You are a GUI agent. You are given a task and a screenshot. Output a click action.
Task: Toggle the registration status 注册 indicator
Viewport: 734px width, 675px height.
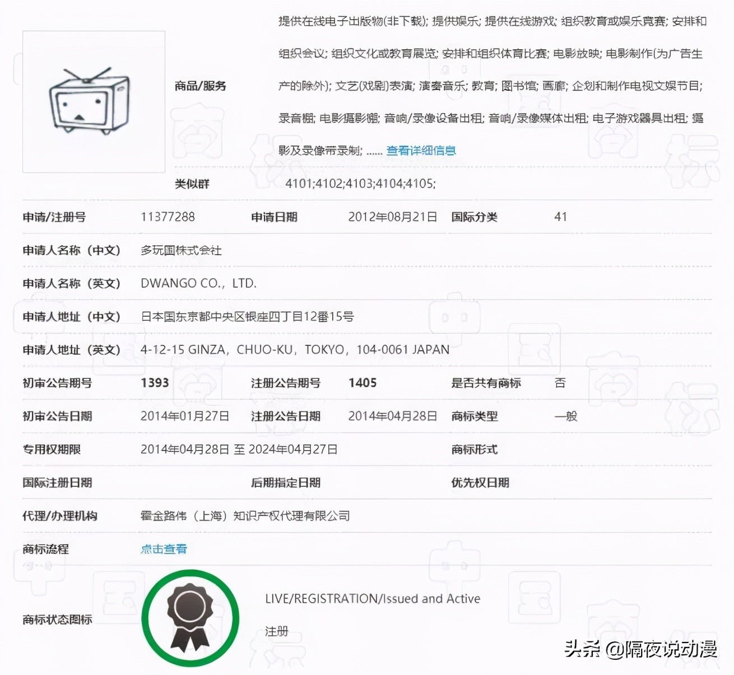tap(276, 631)
